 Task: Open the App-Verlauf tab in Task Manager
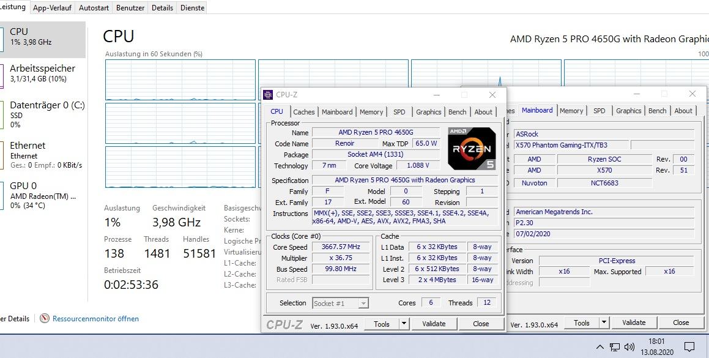coord(52,8)
